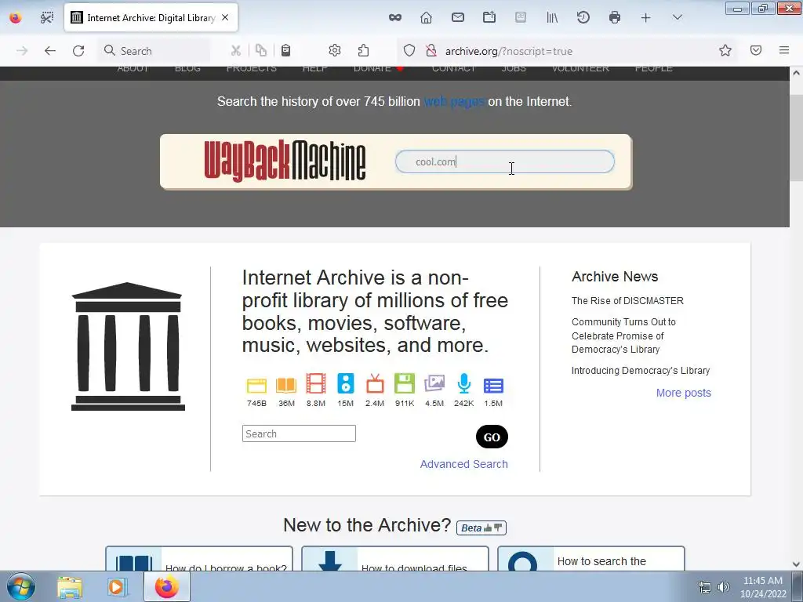Bookmark this page with star icon
The image size is (803, 602).
click(725, 50)
